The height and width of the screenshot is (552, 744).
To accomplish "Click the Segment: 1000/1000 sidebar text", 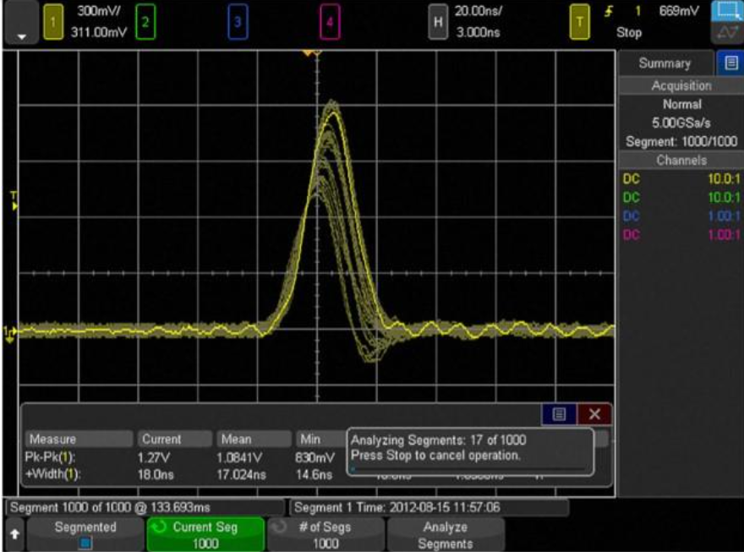I will 681,141.
